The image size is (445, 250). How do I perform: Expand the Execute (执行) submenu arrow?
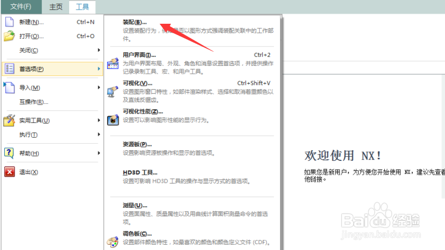pyautogui.click(x=99, y=134)
